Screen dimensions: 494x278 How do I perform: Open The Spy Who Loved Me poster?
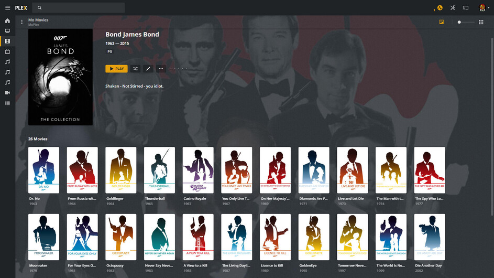(430, 170)
